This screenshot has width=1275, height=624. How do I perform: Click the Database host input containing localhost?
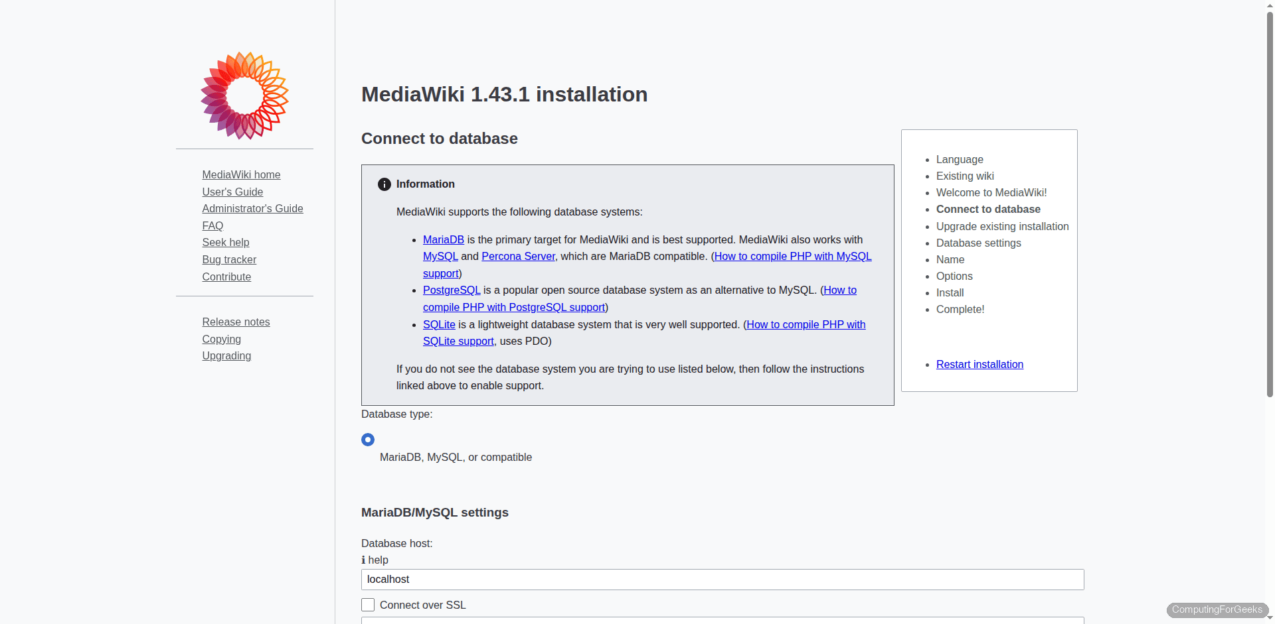click(x=722, y=579)
